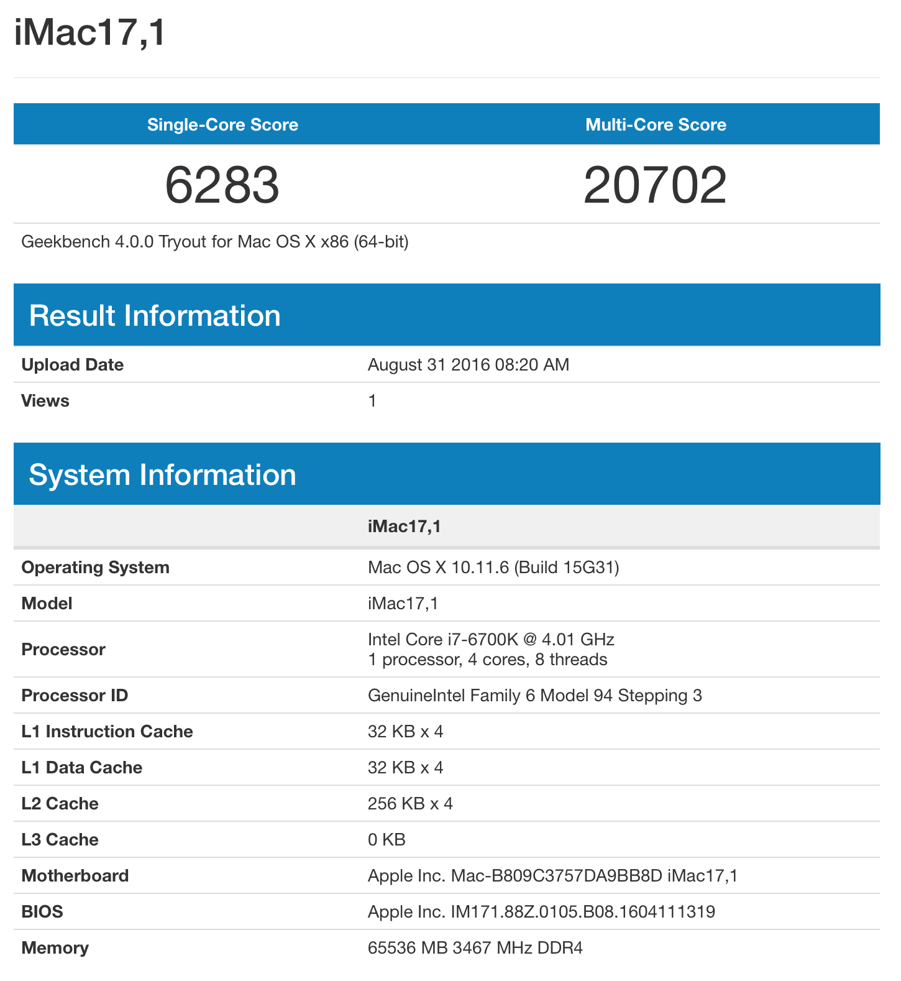The height and width of the screenshot is (981, 901).
Task: Click the L1 Data Cache label
Action: tap(81, 767)
